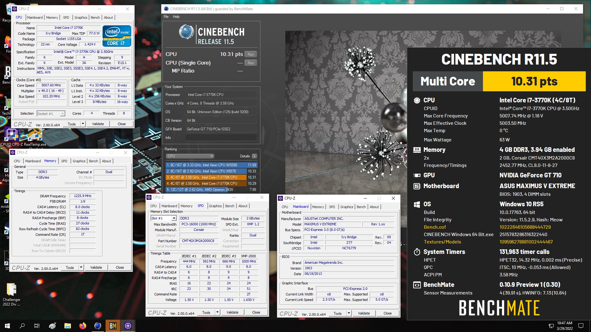Open taskbar search magnifier
591x332 pixels.
coord(22,326)
